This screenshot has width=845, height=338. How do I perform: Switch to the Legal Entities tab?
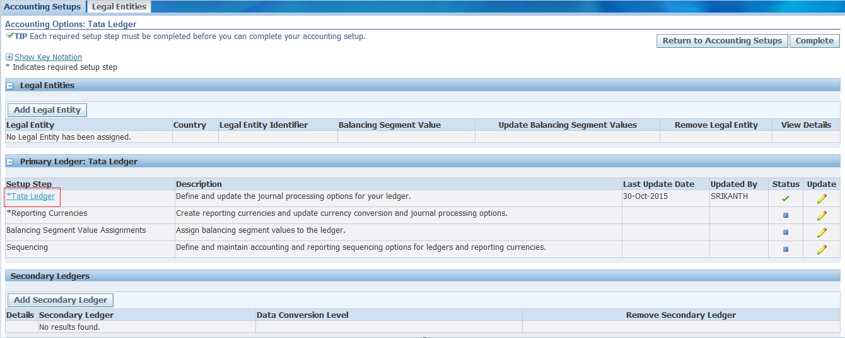click(x=119, y=6)
